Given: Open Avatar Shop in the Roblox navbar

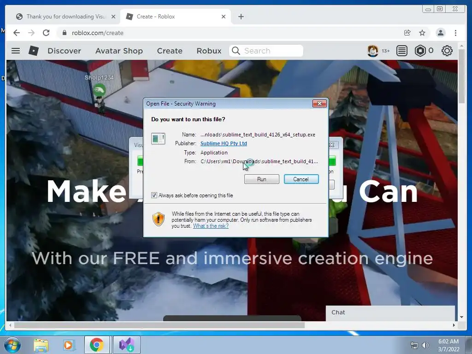Looking at the screenshot, I should 119,51.
